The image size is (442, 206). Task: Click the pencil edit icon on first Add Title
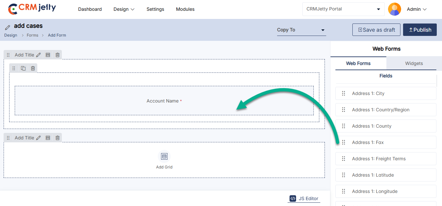(x=39, y=55)
